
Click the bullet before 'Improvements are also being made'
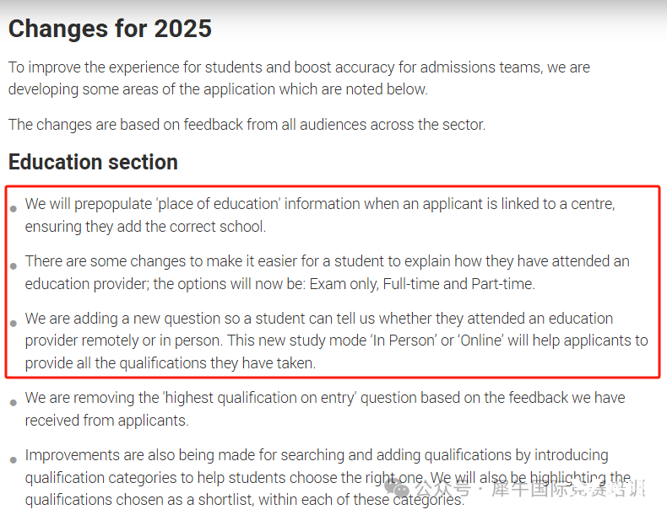click(14, 460)
